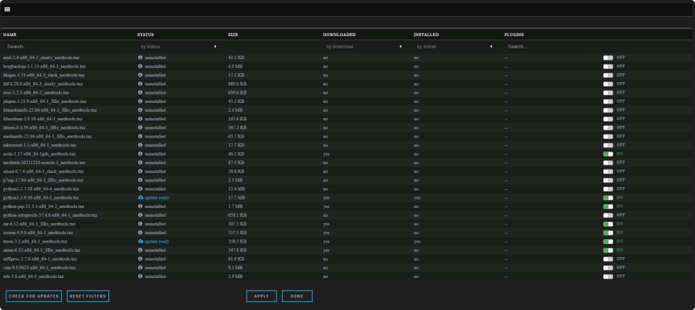The image size is (695, 310).
Task: Switch off the python3 package toggle
Action: 607,198
